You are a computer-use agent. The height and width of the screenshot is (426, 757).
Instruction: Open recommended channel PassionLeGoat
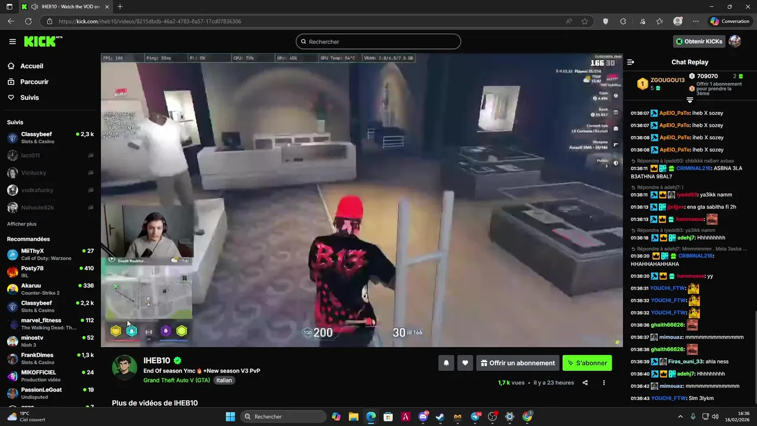point(50,393)
